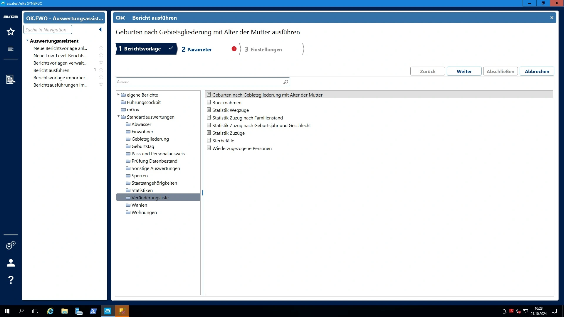564x317 pixels.
Task: Select 'Sterbefälle' report in list
Action: pyautogui.click(x=223, y=141)
